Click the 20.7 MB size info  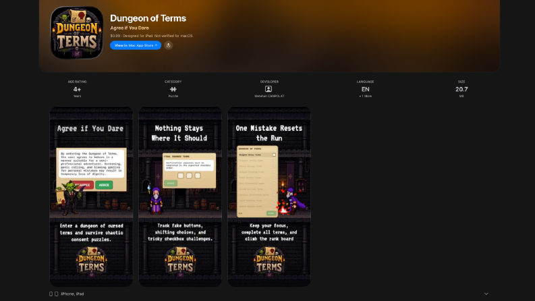coord(461,89)
